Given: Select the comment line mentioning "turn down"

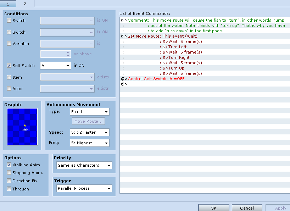Looking at the screenshot, I should pos(205,31).
